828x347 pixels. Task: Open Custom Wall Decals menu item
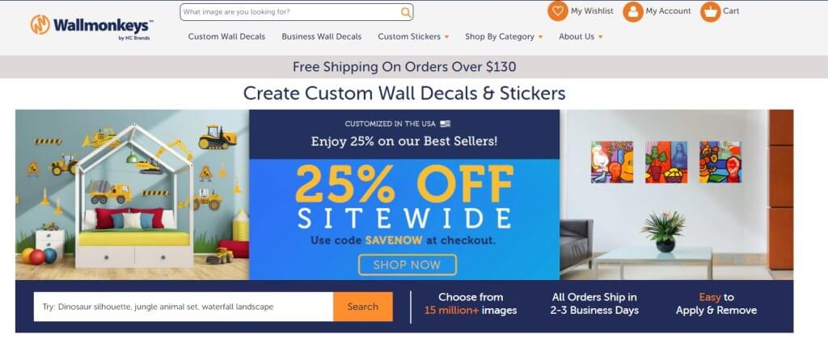pyautogui.click(x=226, y=36)
